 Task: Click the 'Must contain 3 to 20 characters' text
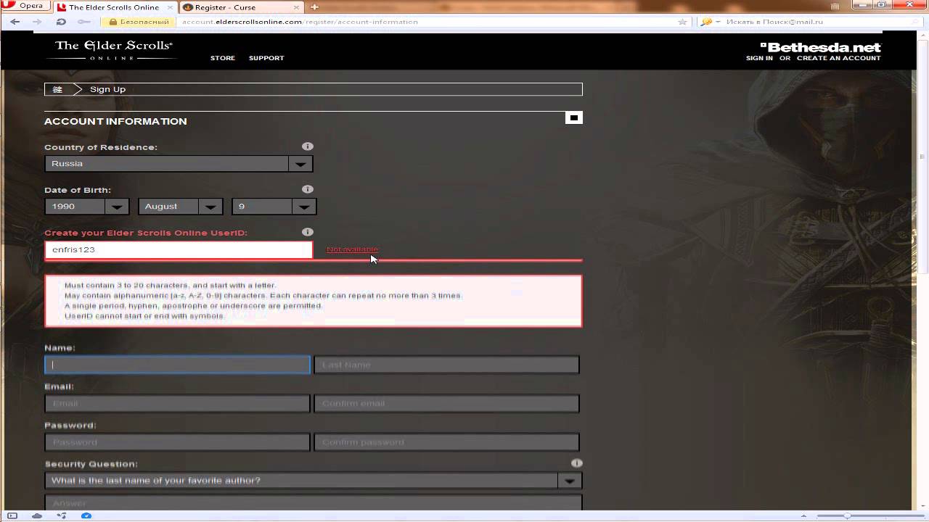click(170, 286)
